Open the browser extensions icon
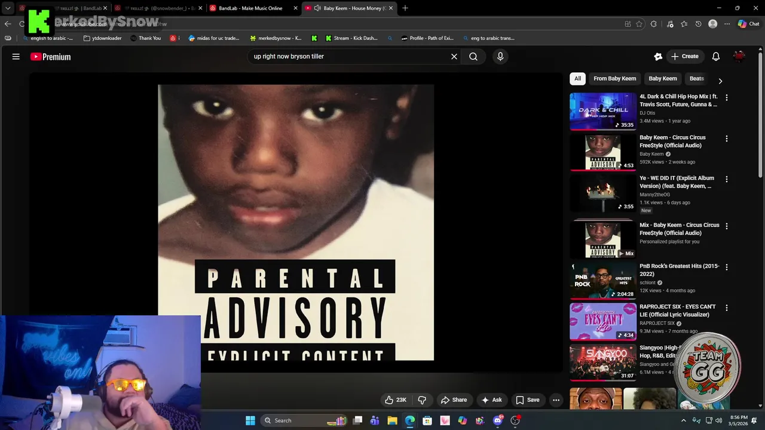765x430 pixels. pyautogui.click(x=653, y=24)
